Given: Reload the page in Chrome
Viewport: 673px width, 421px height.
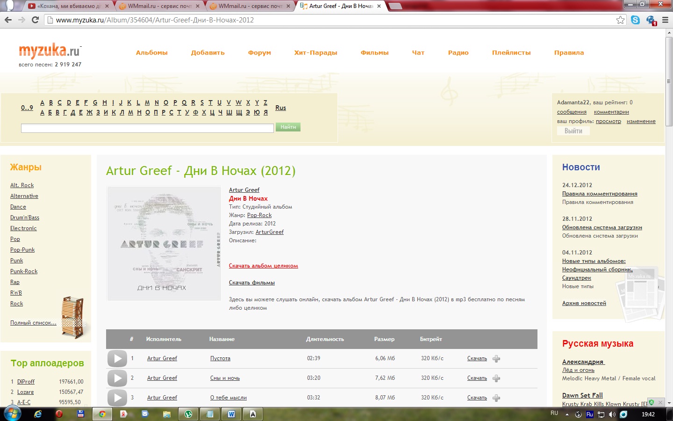Looking at the screenshot, I should (x=35, y=20).
